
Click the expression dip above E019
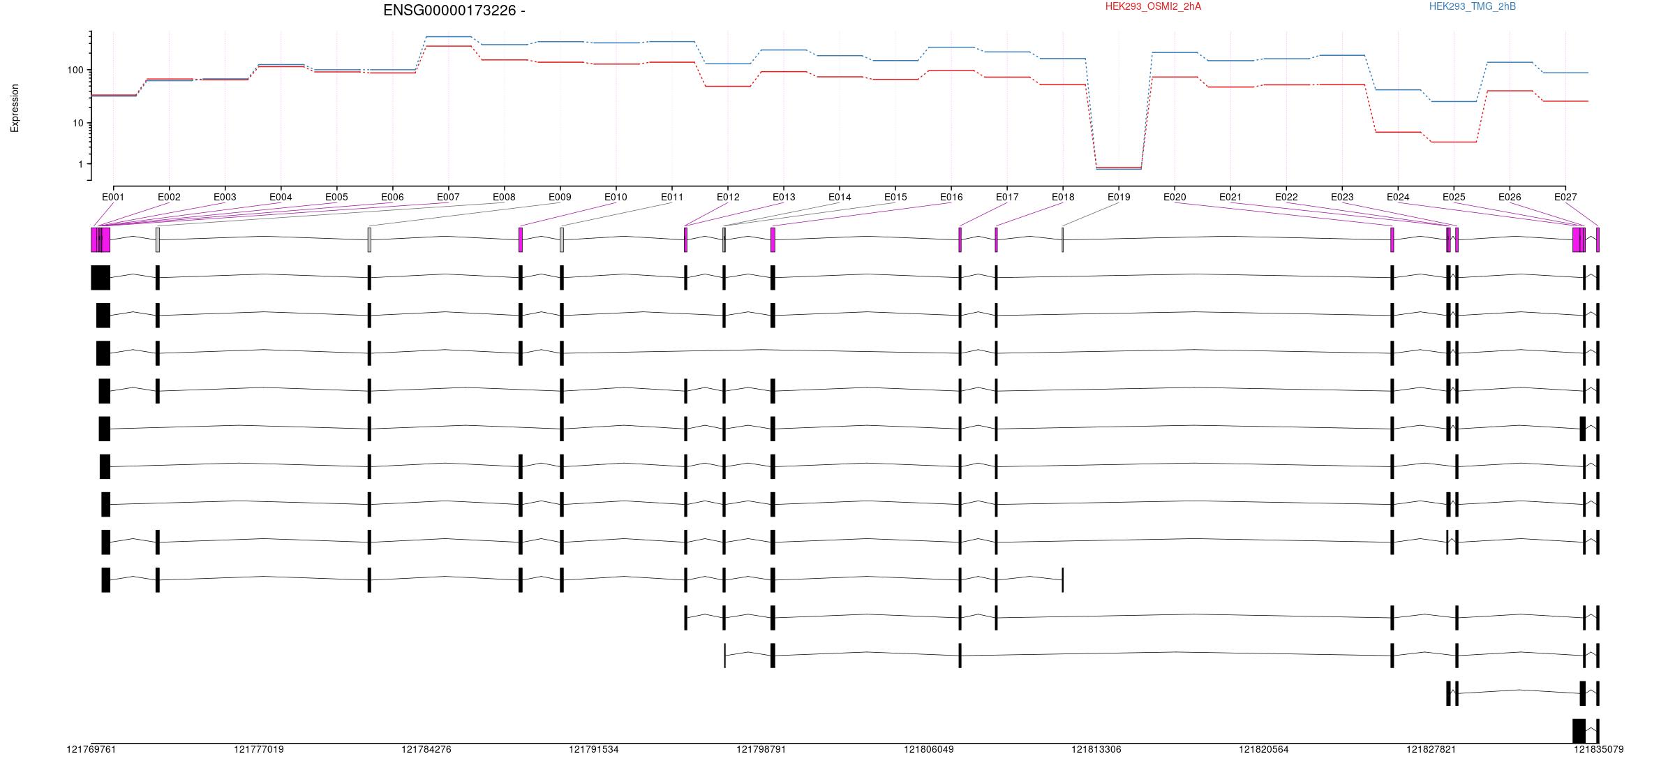(1119, 168)
